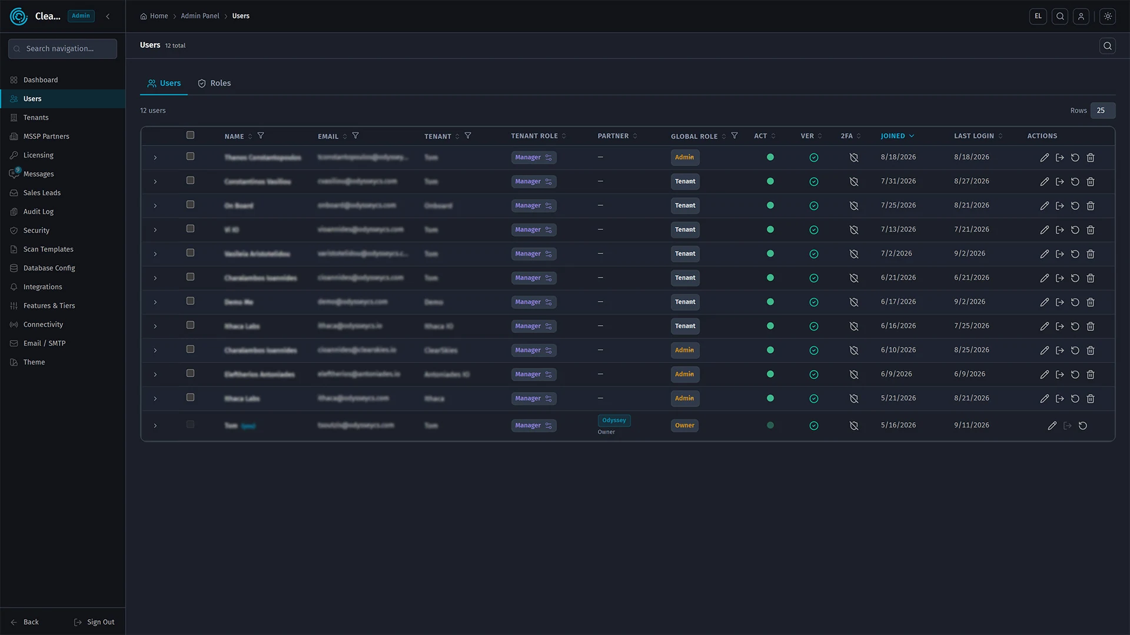Open the global role filter icon
The width and height of the screenshot is (1130, 635).
(734, 136)
